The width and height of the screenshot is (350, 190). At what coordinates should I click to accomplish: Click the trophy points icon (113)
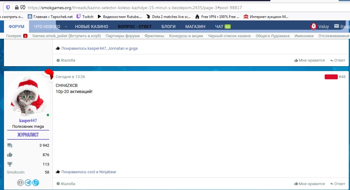pyautogui.click(x=9, y=164)
